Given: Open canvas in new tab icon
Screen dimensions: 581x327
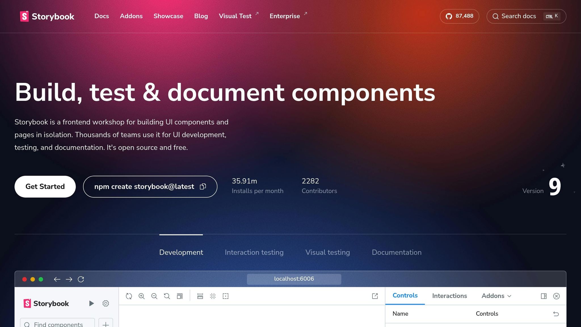Looking at the screenshot, I should click(375, 296).
